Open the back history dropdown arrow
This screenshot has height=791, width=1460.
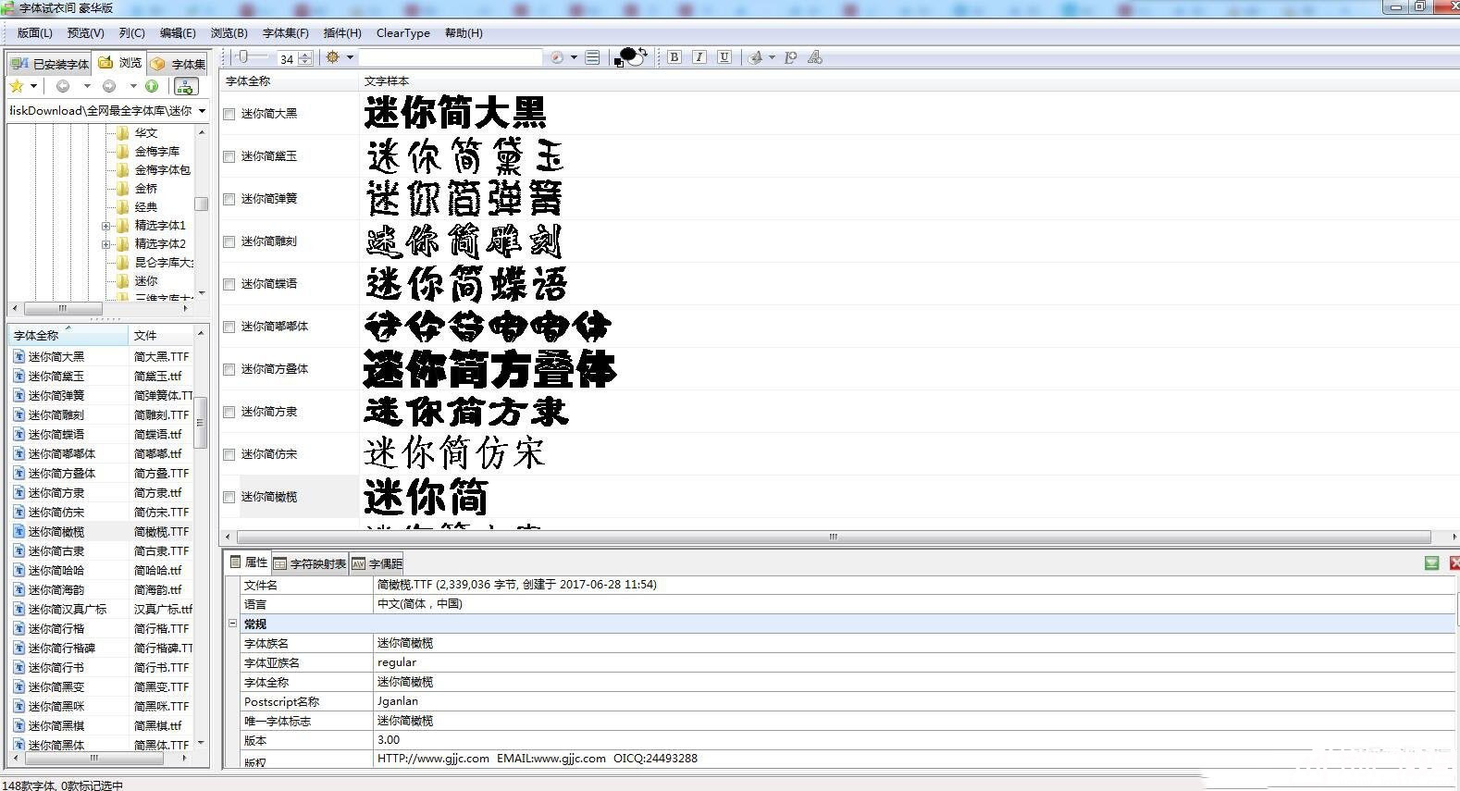pos(87,86)
